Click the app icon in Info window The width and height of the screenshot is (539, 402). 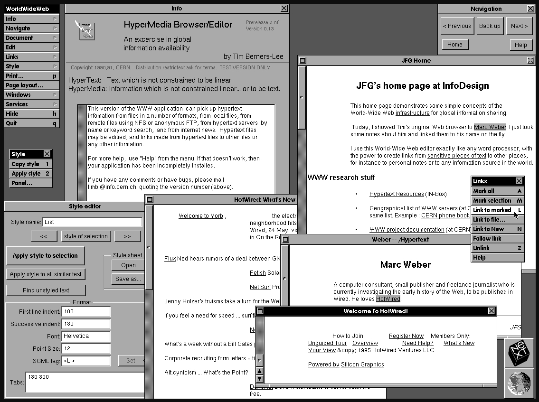click(x=85, y=30)
